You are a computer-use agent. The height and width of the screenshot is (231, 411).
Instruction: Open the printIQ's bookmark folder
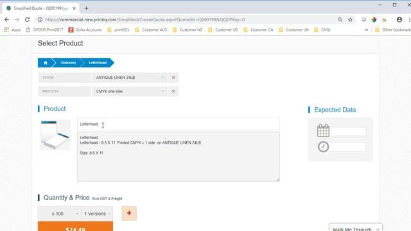pos(118,30)
